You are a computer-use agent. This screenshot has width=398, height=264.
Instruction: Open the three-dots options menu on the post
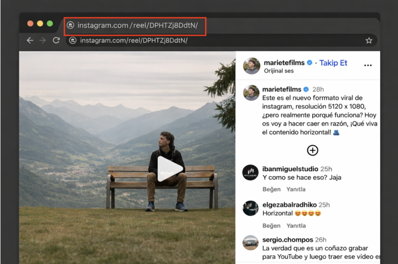pos(368,65)
